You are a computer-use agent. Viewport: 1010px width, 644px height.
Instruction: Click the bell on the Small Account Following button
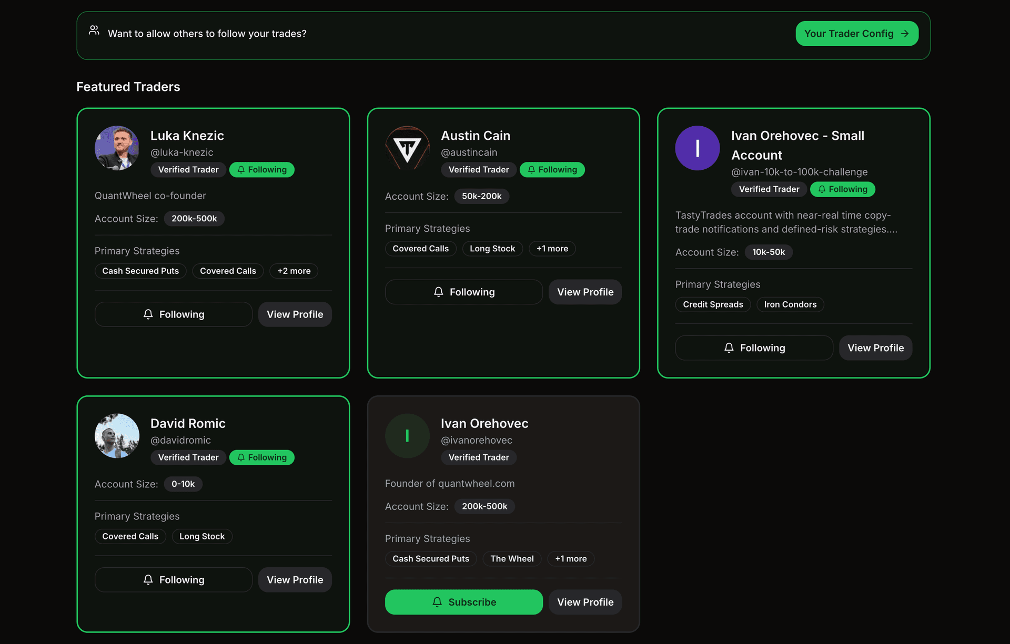729,347
